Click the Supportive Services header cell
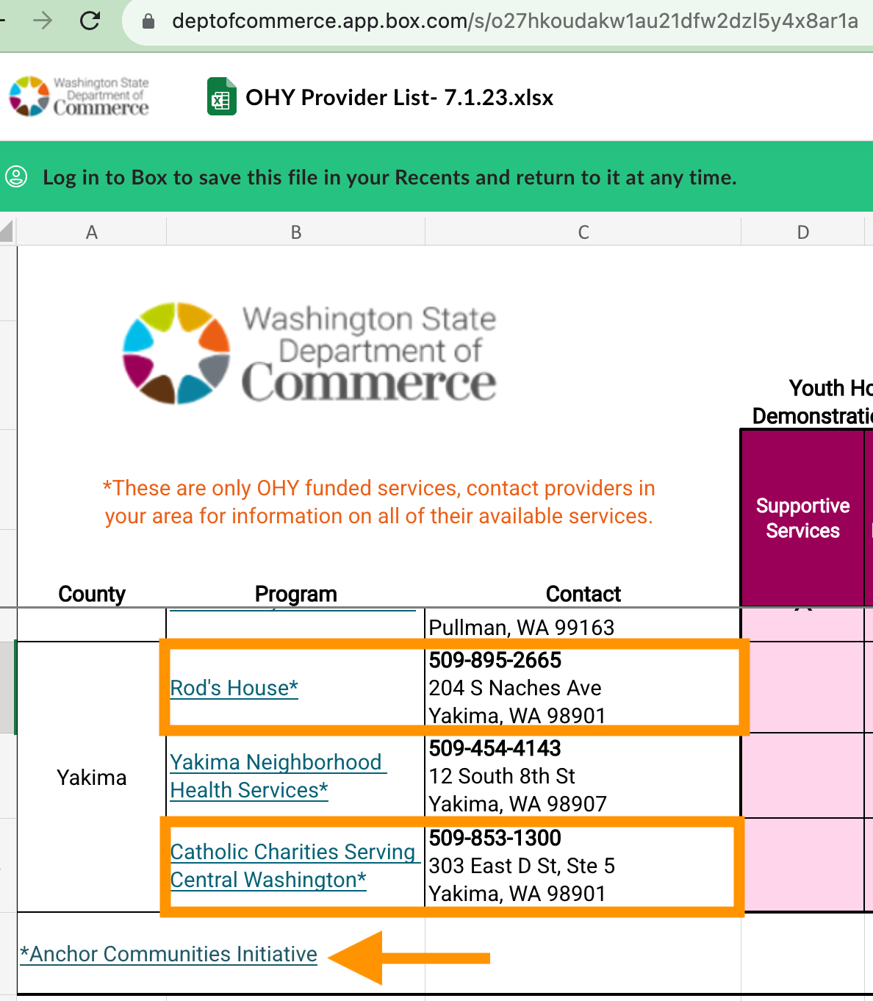The width and height of the screenshot is (873, 1001). pos(802,518)
